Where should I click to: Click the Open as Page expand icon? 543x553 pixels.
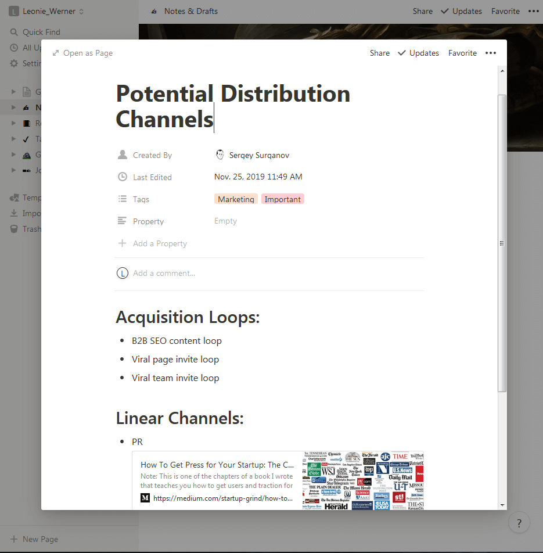(56, 53)
